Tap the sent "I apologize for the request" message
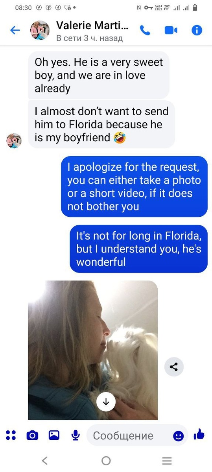Screen dimensions: 212x472 click(134, 186)
